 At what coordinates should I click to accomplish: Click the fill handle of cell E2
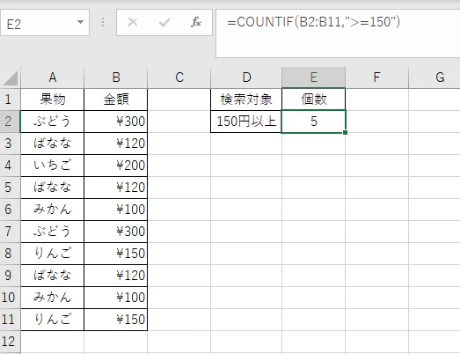(346, 132)
